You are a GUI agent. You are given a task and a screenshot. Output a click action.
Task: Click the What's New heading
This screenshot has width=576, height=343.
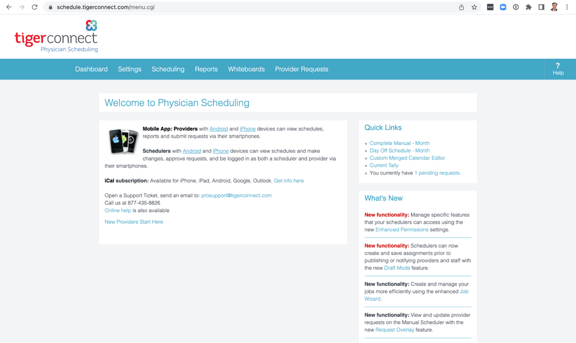click(x=383, y=198)
